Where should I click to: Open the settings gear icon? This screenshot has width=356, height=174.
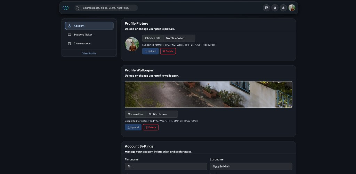click(275, 8)
